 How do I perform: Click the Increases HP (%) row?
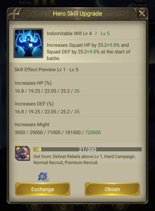pos(77,87)
